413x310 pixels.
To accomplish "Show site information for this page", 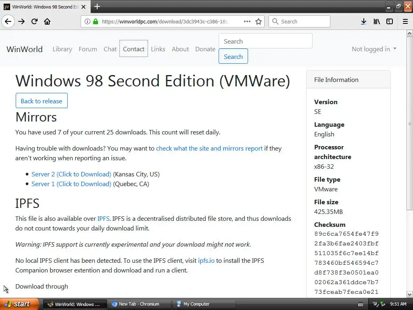I will [88, 21].
